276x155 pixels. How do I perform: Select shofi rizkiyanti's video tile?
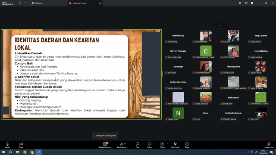coord(233,51)
